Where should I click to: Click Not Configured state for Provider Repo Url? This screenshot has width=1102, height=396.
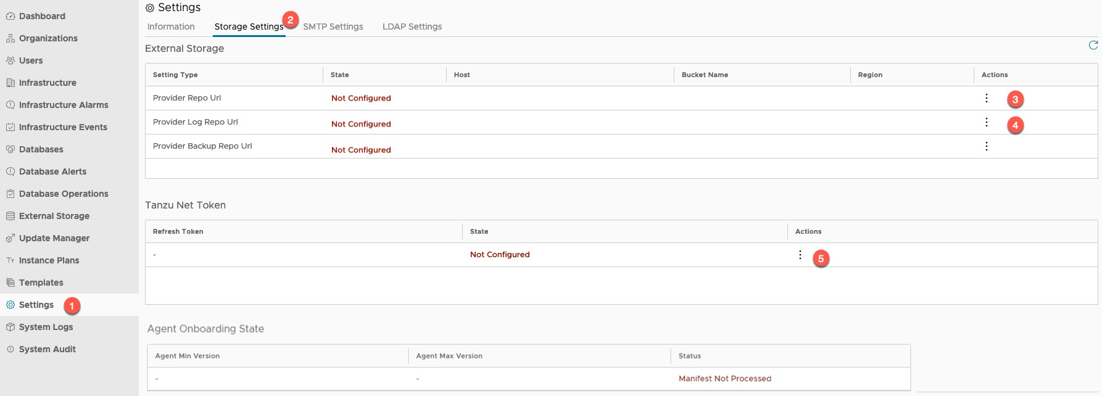click(x=361, y=98)
